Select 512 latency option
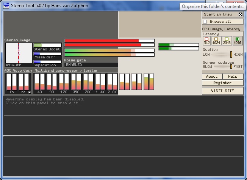The height and width of the screenshot is (180, 247). click(207, 41)
